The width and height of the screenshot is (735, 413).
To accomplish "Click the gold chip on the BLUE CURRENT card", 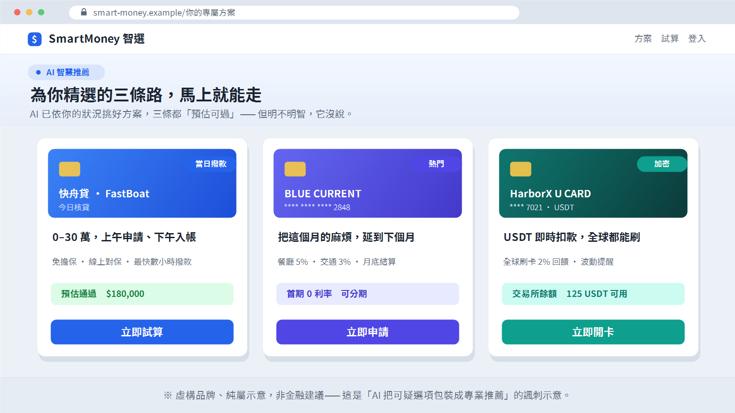I will pos(295,169).
